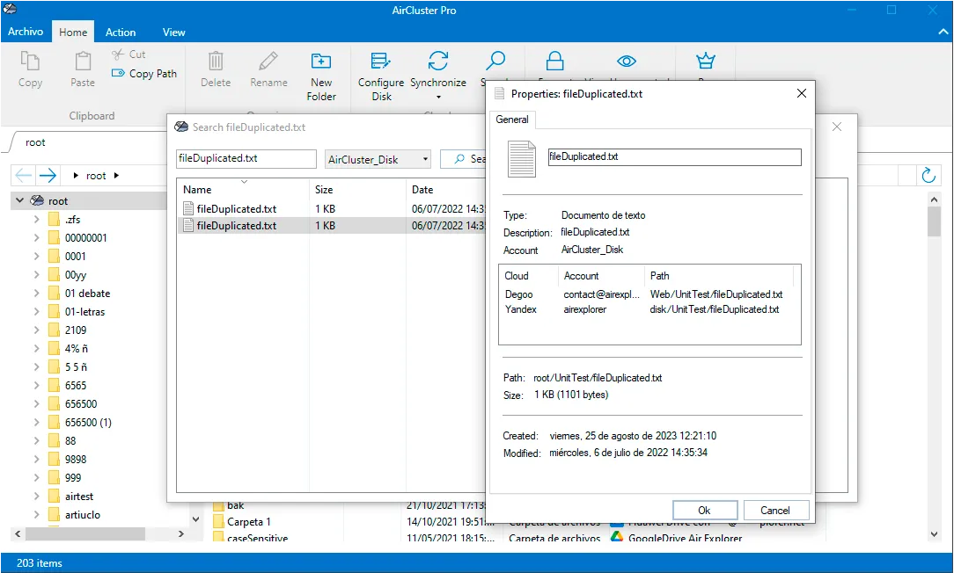Open the Action ribbon tab
The height and width of the screenshot is (573, 954).
[x=121, y=33]
